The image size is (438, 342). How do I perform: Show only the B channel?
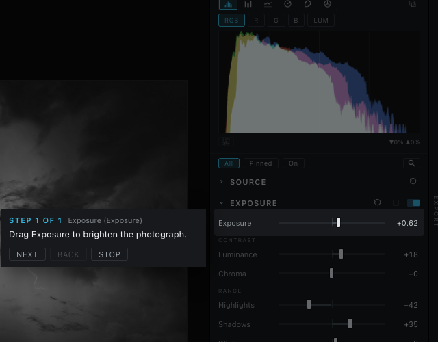point(296,21)
